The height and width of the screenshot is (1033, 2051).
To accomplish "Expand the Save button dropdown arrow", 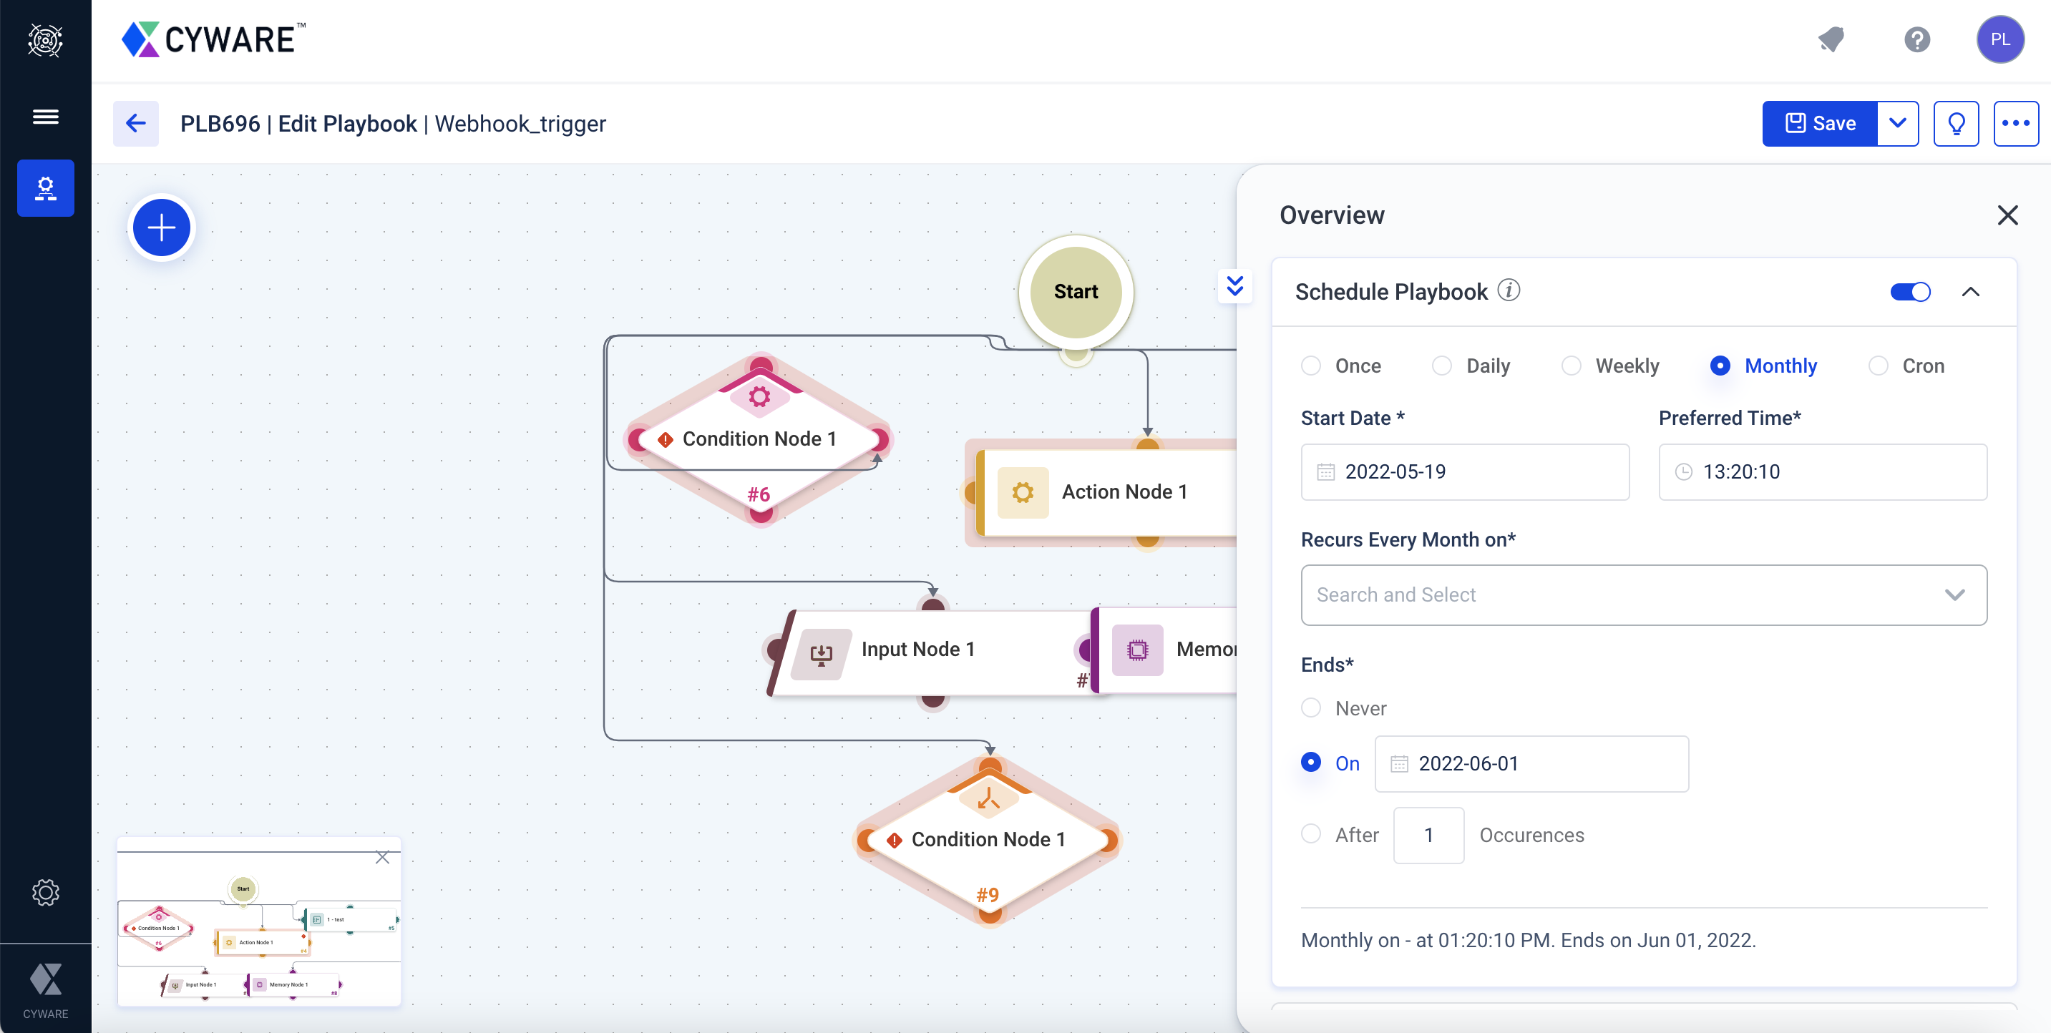I will pyautogui.click(x=1899, y=122).
